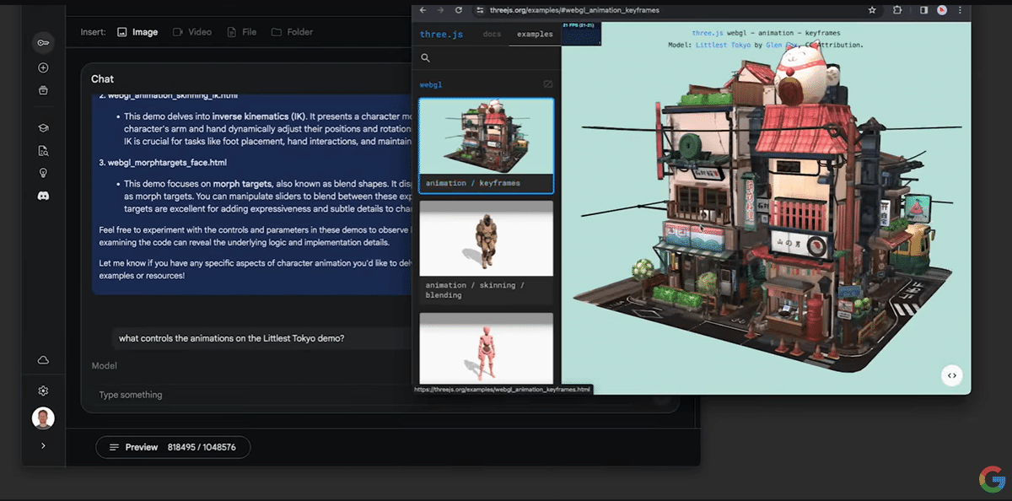Insert a File into the prompt
The height and width of the screenshot is (501, 1012).
(x=242, y=32)
